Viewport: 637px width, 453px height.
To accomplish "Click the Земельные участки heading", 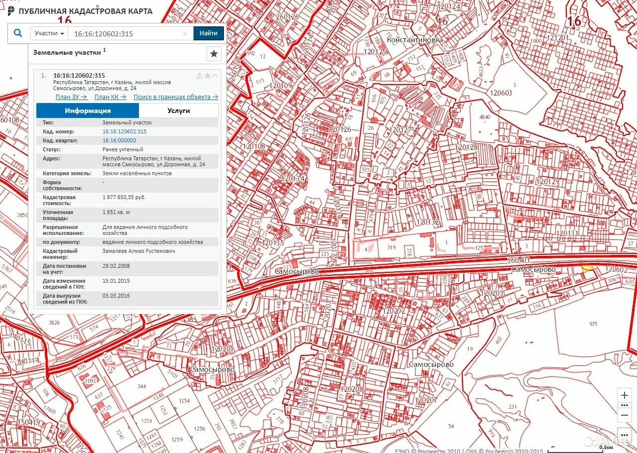I will [67, 52].
